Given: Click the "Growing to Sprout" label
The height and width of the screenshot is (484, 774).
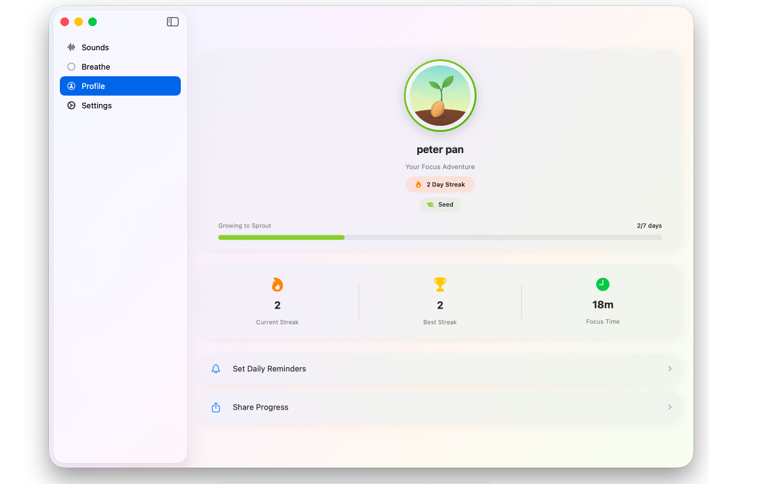Looking at the screenshot, I should tap(245, 226).
